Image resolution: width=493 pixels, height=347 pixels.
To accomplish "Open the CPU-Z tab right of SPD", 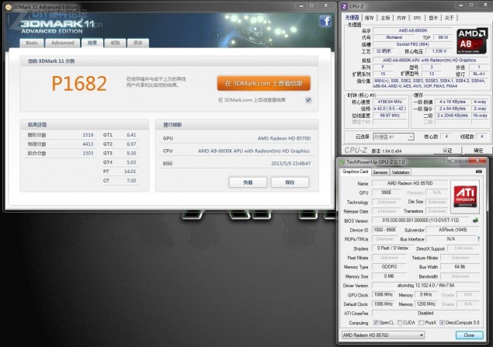I will (433, 18).
